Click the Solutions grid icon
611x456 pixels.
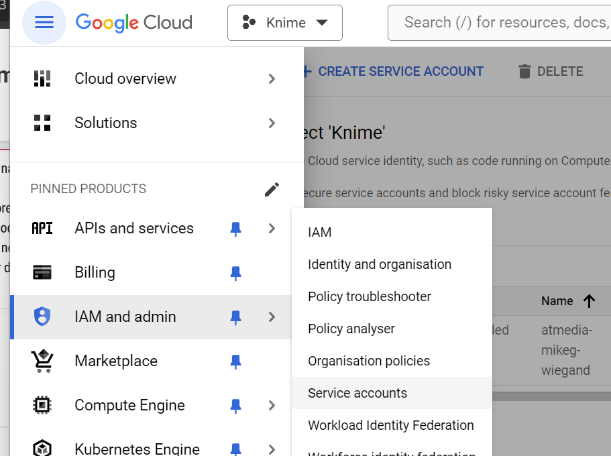42,123
